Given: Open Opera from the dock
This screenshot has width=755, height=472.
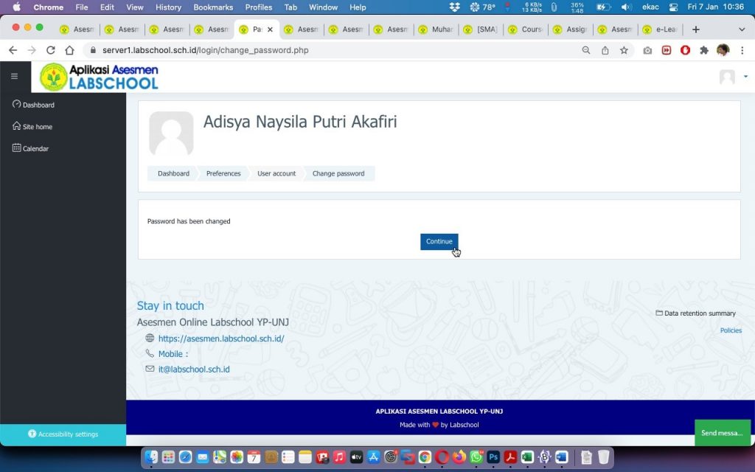Looking at the screenshot, I should click(x=442, y=457).
